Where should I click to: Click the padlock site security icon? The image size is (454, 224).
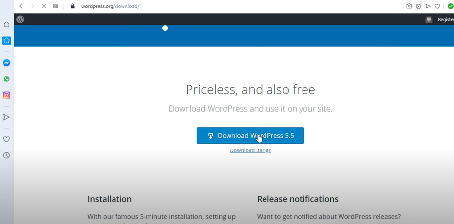(x=73, y=6)
